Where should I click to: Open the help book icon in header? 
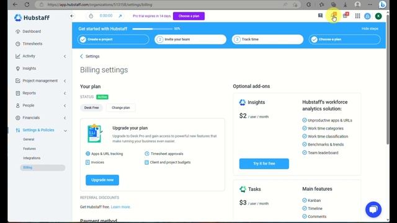pyautogui.click(x=320, y=15)
